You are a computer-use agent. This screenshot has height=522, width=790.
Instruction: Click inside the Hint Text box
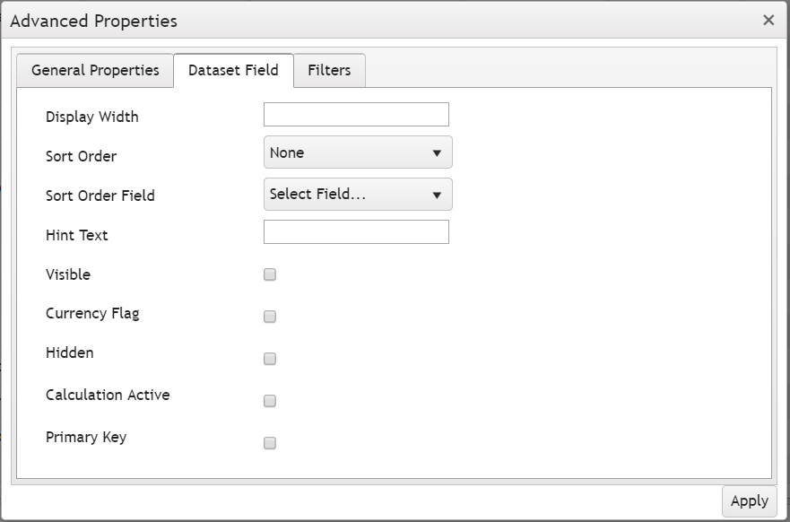[x=356, y=232]
